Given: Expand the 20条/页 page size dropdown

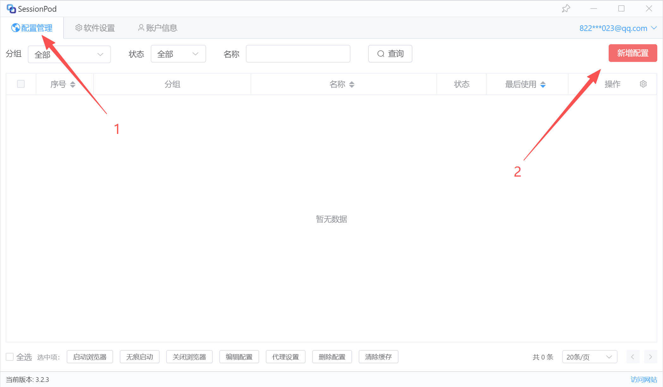Looking at the screenshot, I should click(589, 357).
